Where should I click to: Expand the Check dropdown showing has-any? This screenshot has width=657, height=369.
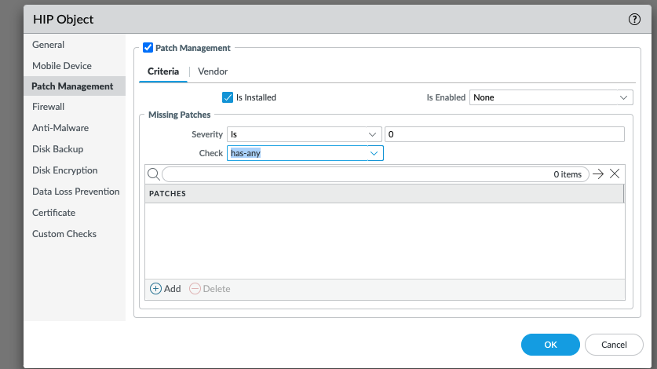pyautogui.click(x=305, y=153)
